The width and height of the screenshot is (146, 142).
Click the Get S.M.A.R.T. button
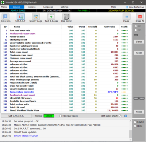16,116
